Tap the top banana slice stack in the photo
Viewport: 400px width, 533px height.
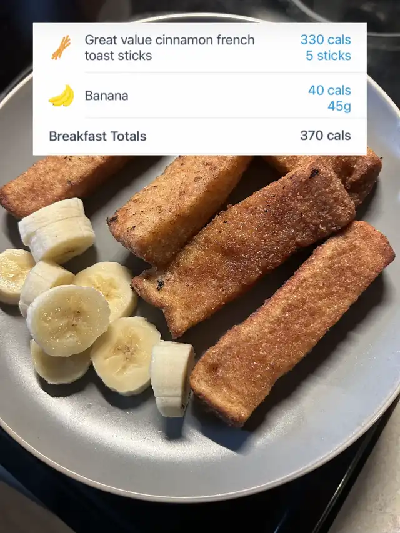[57, 231]
